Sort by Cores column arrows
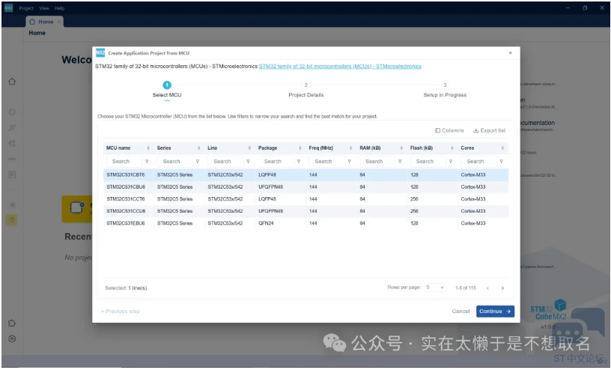The image size is (611, 370). 502,148
